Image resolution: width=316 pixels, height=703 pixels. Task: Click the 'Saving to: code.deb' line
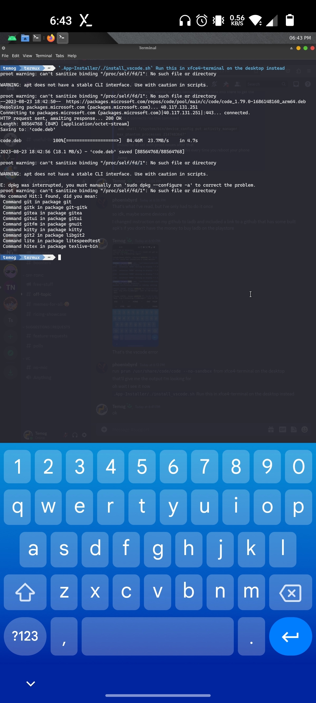tap(28, 129)
